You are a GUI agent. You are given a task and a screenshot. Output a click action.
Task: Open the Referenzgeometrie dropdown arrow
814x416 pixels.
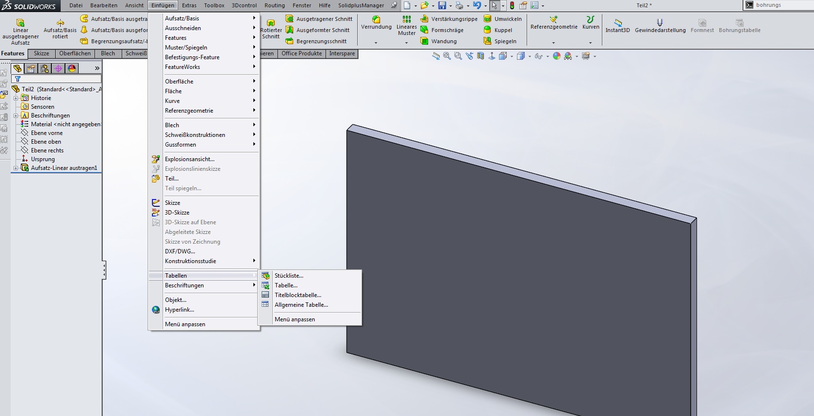pyautogui.click(x=554, y=43)
